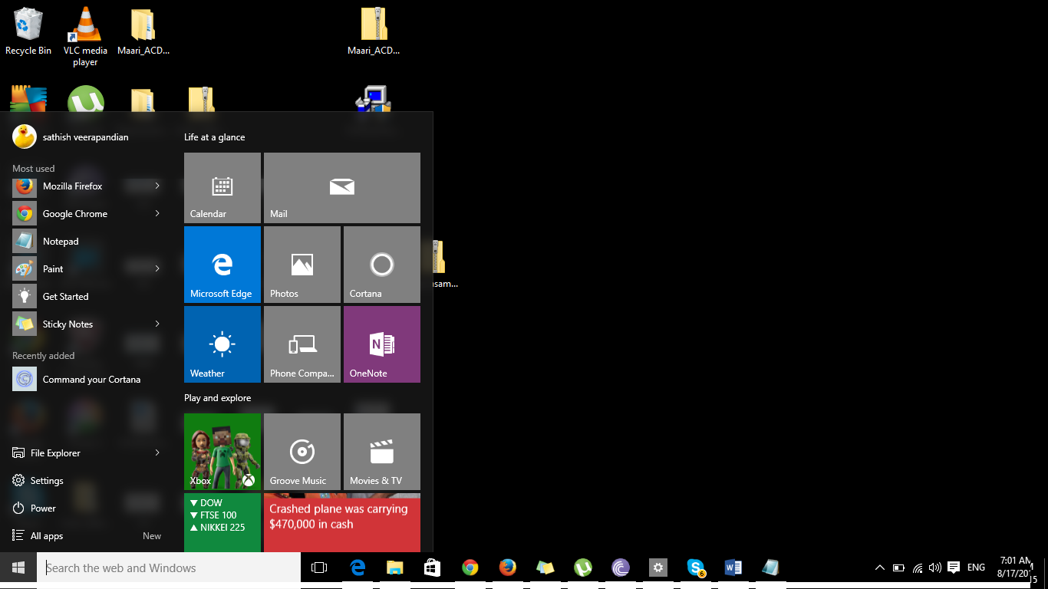
Task: Launch the Mail tile
Action: [341, 188]
